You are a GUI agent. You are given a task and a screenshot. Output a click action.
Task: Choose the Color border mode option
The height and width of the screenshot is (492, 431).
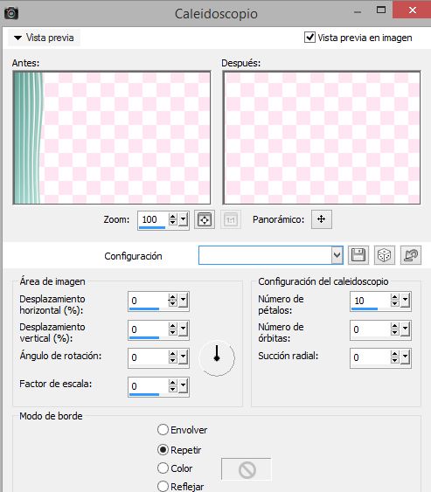(x=163, y=468)
